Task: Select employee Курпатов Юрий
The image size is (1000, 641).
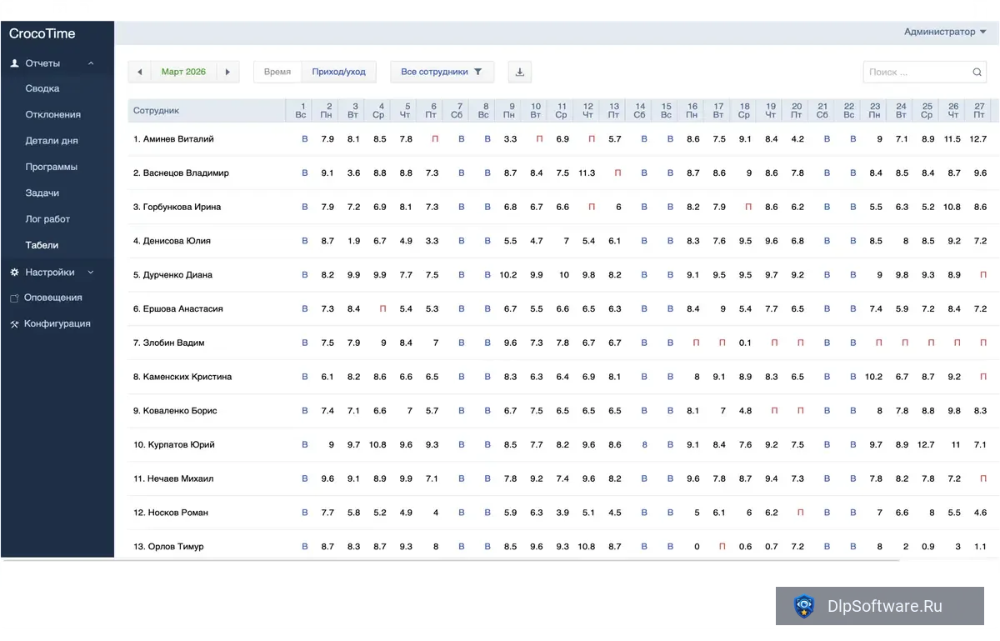Action: pos(174,445)
